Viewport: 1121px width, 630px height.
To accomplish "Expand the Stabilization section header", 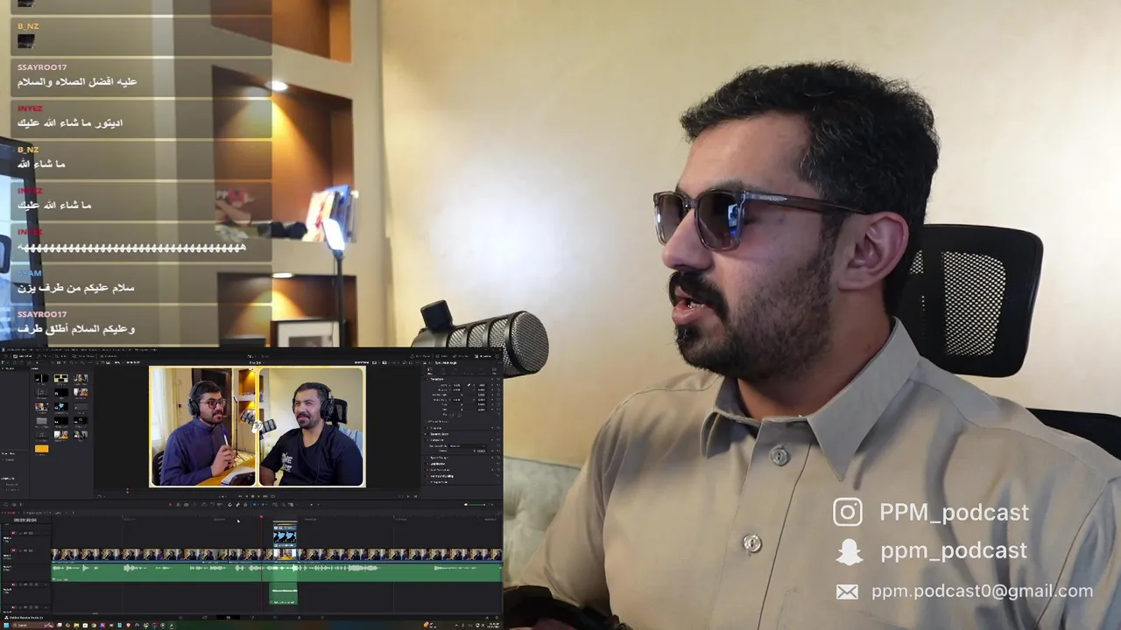I will click(438, 464).
